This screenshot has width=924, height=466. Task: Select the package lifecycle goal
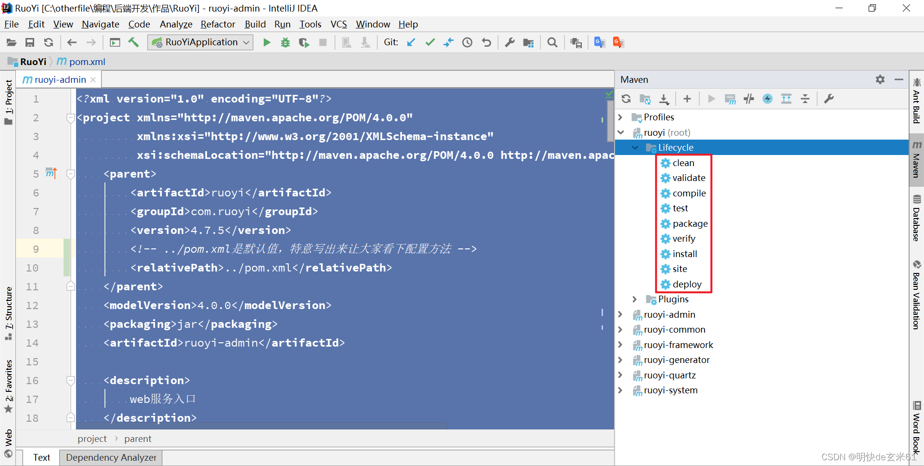click(x=690, y=223)
